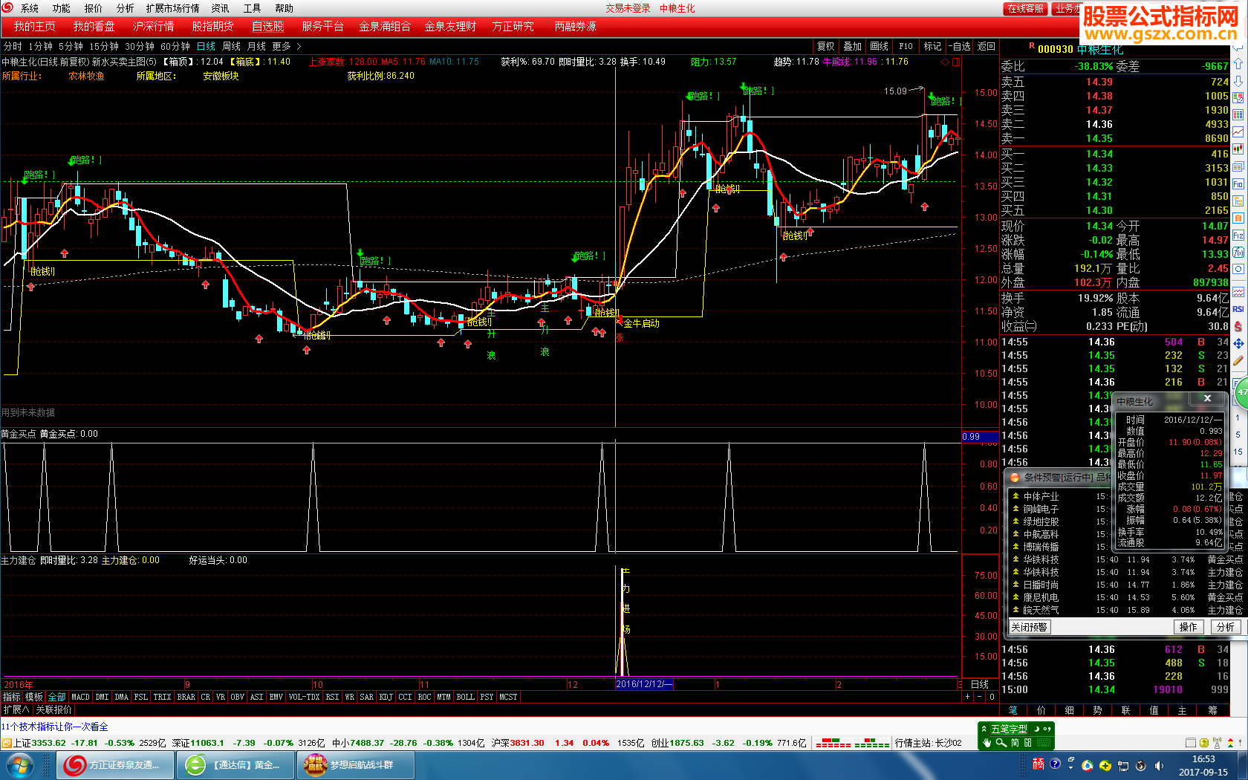Switch to 自选股 tab
This screenshot has width=1248, height=780.
click(x=267, y=26)
